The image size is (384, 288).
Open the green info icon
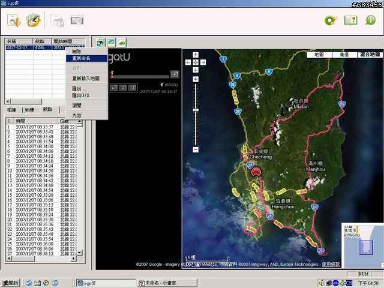[370, 20]
